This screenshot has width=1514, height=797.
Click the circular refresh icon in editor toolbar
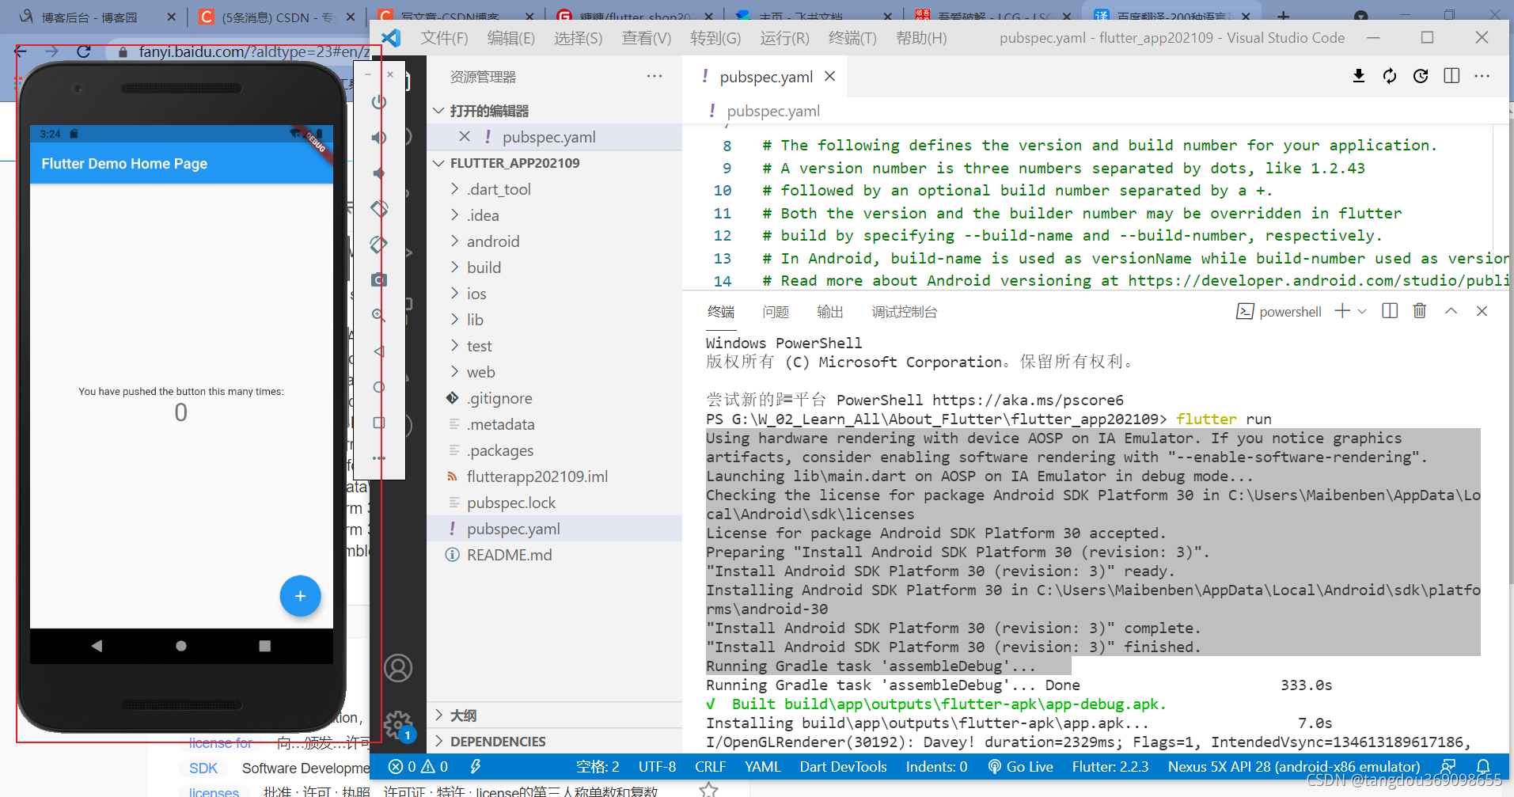1421,76
